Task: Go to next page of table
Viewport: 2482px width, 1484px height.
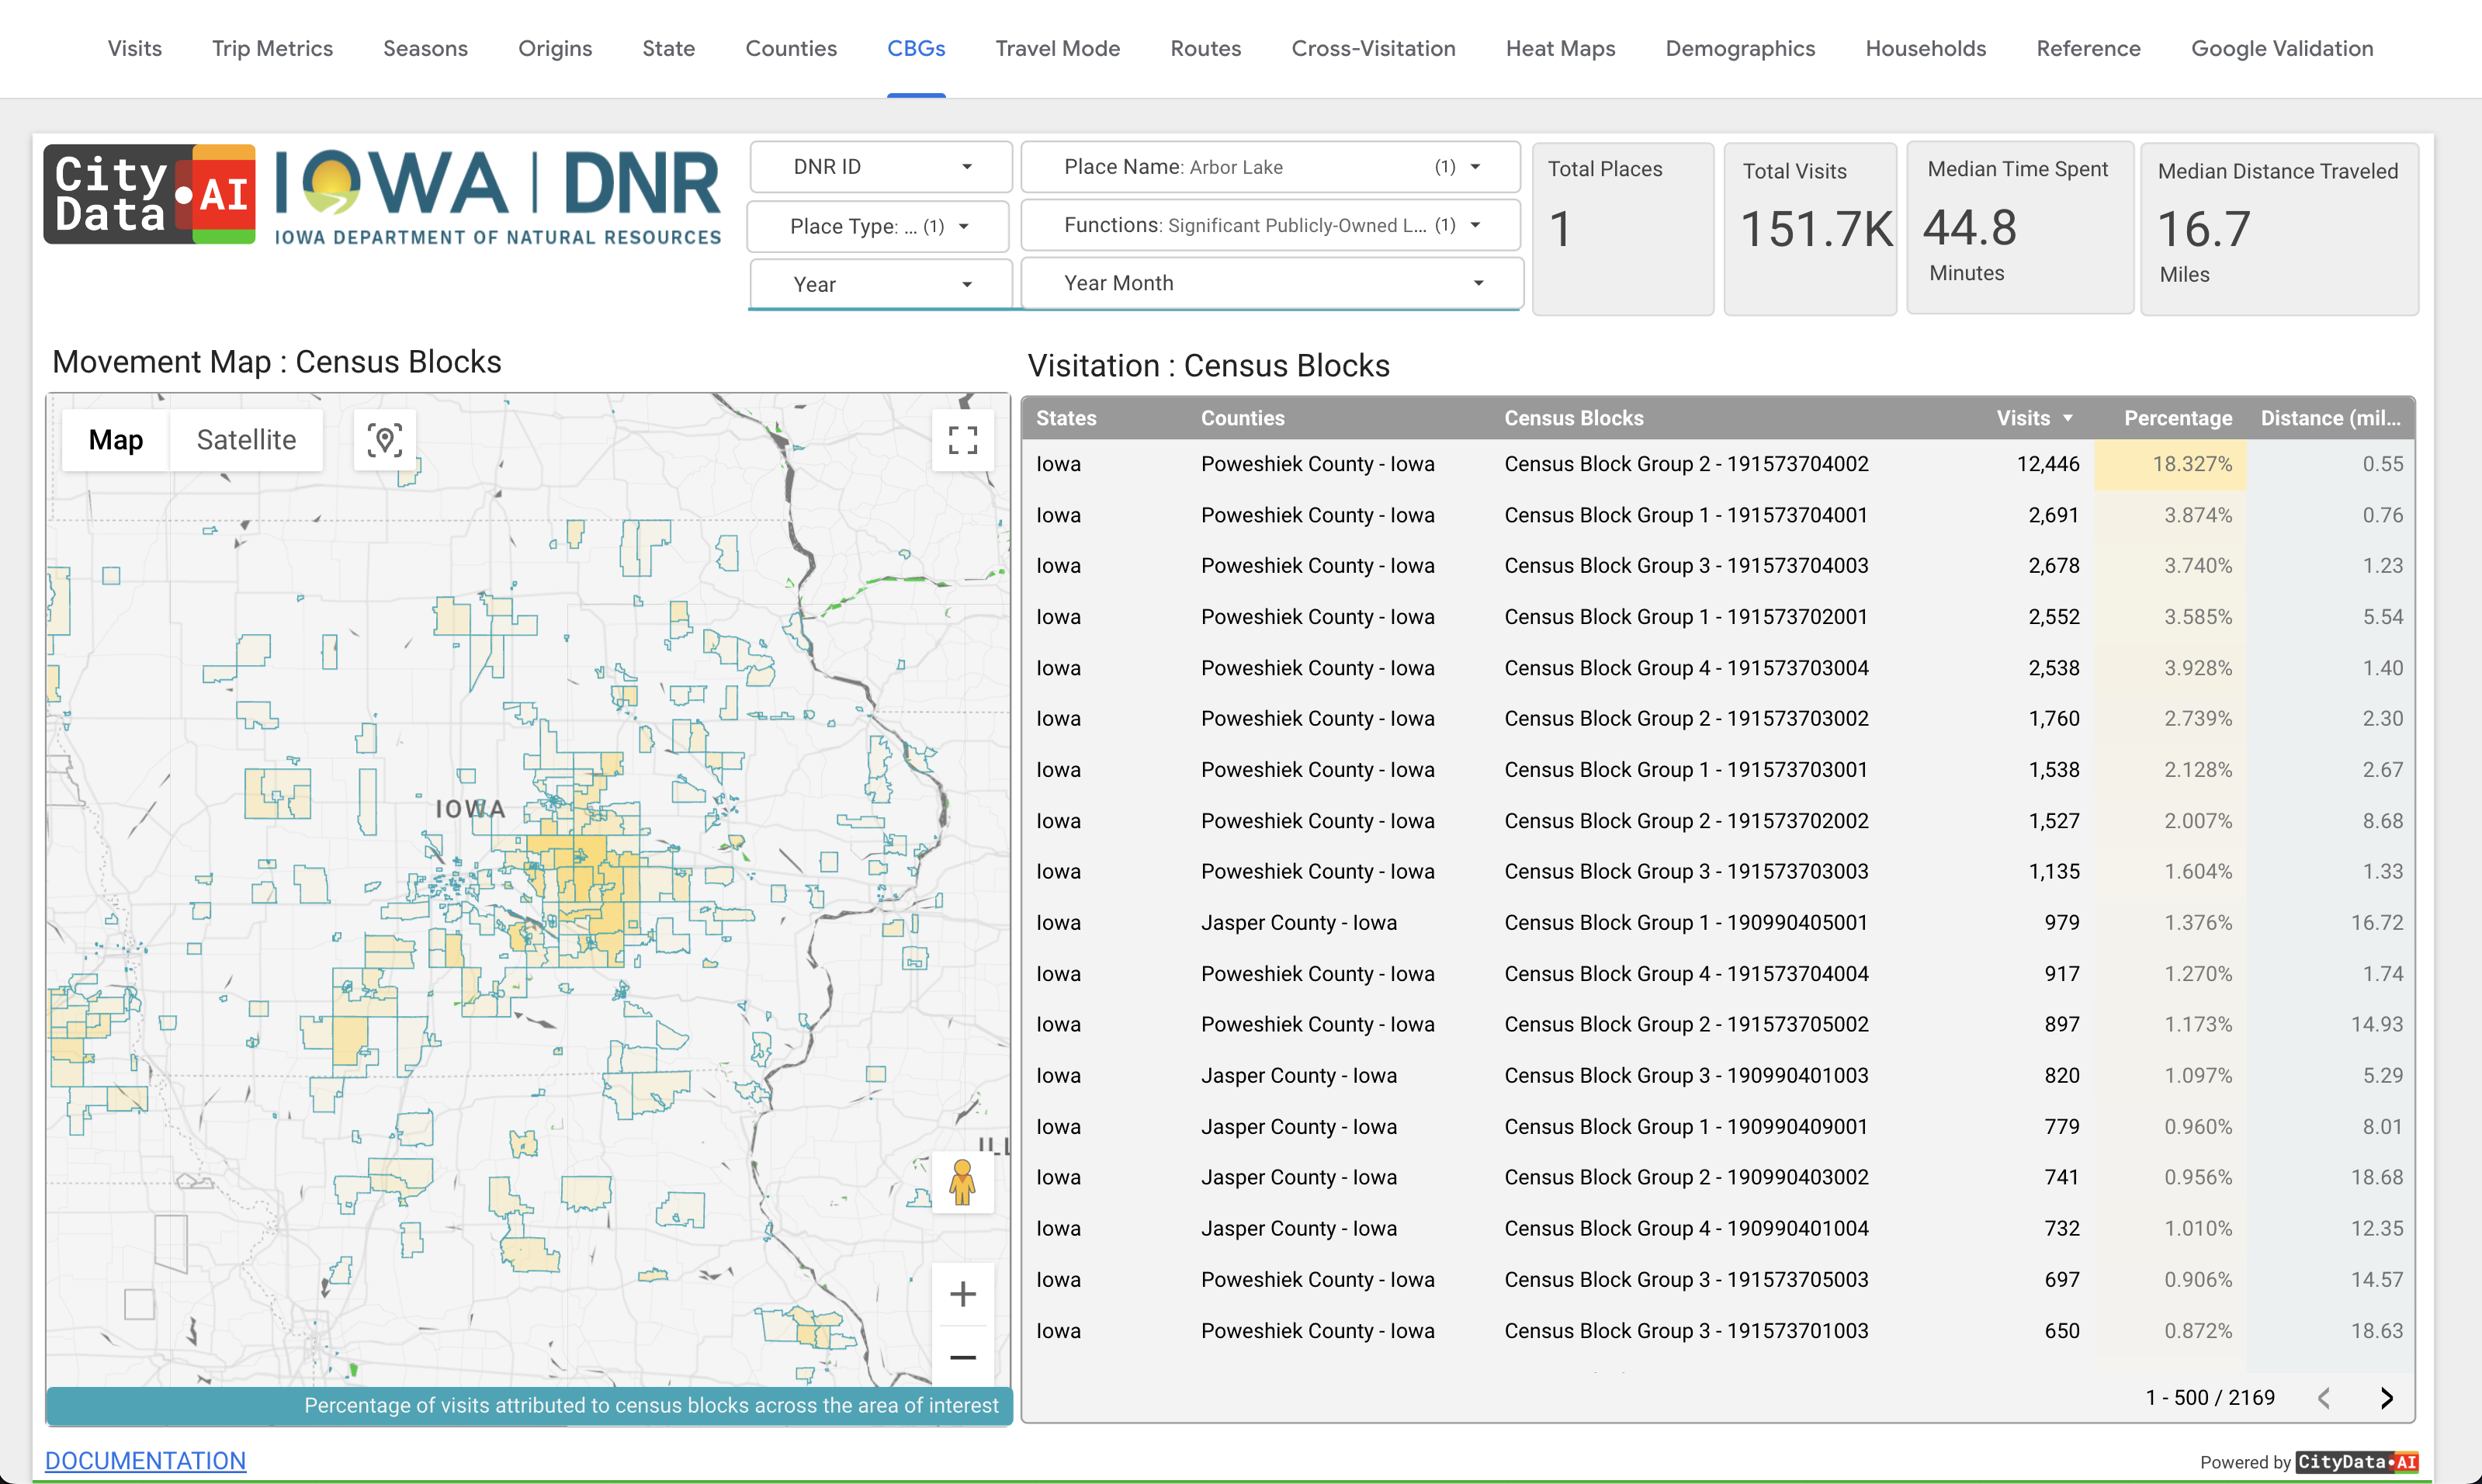Action: 2387,1398
